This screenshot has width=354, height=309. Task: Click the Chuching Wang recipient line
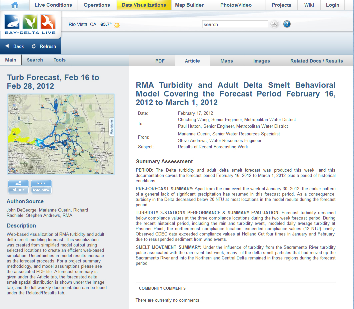click(237, 120)
